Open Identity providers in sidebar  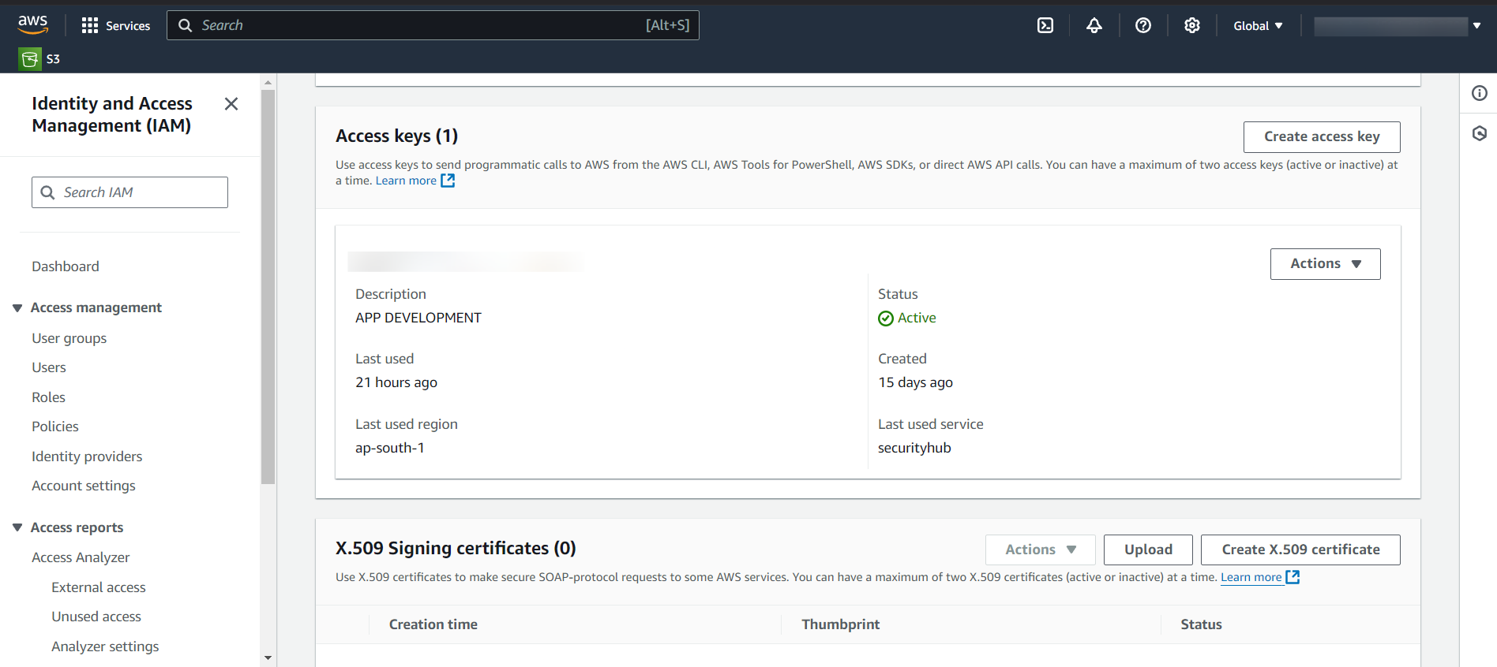point(87,456)
